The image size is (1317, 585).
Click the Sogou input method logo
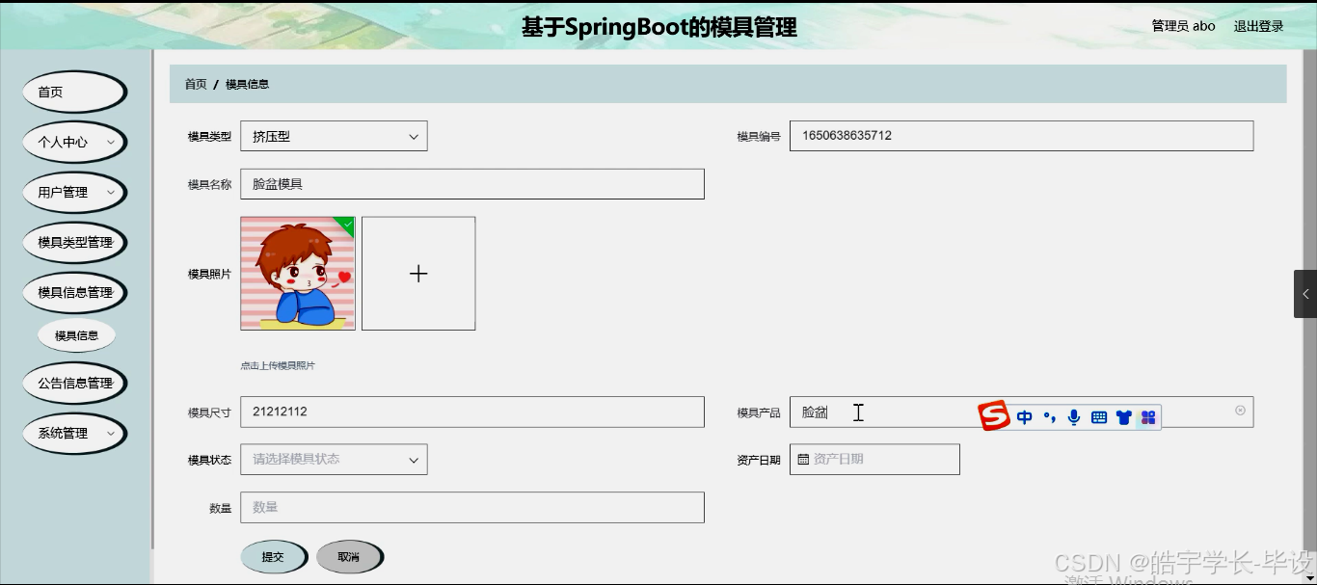(993, 416)
